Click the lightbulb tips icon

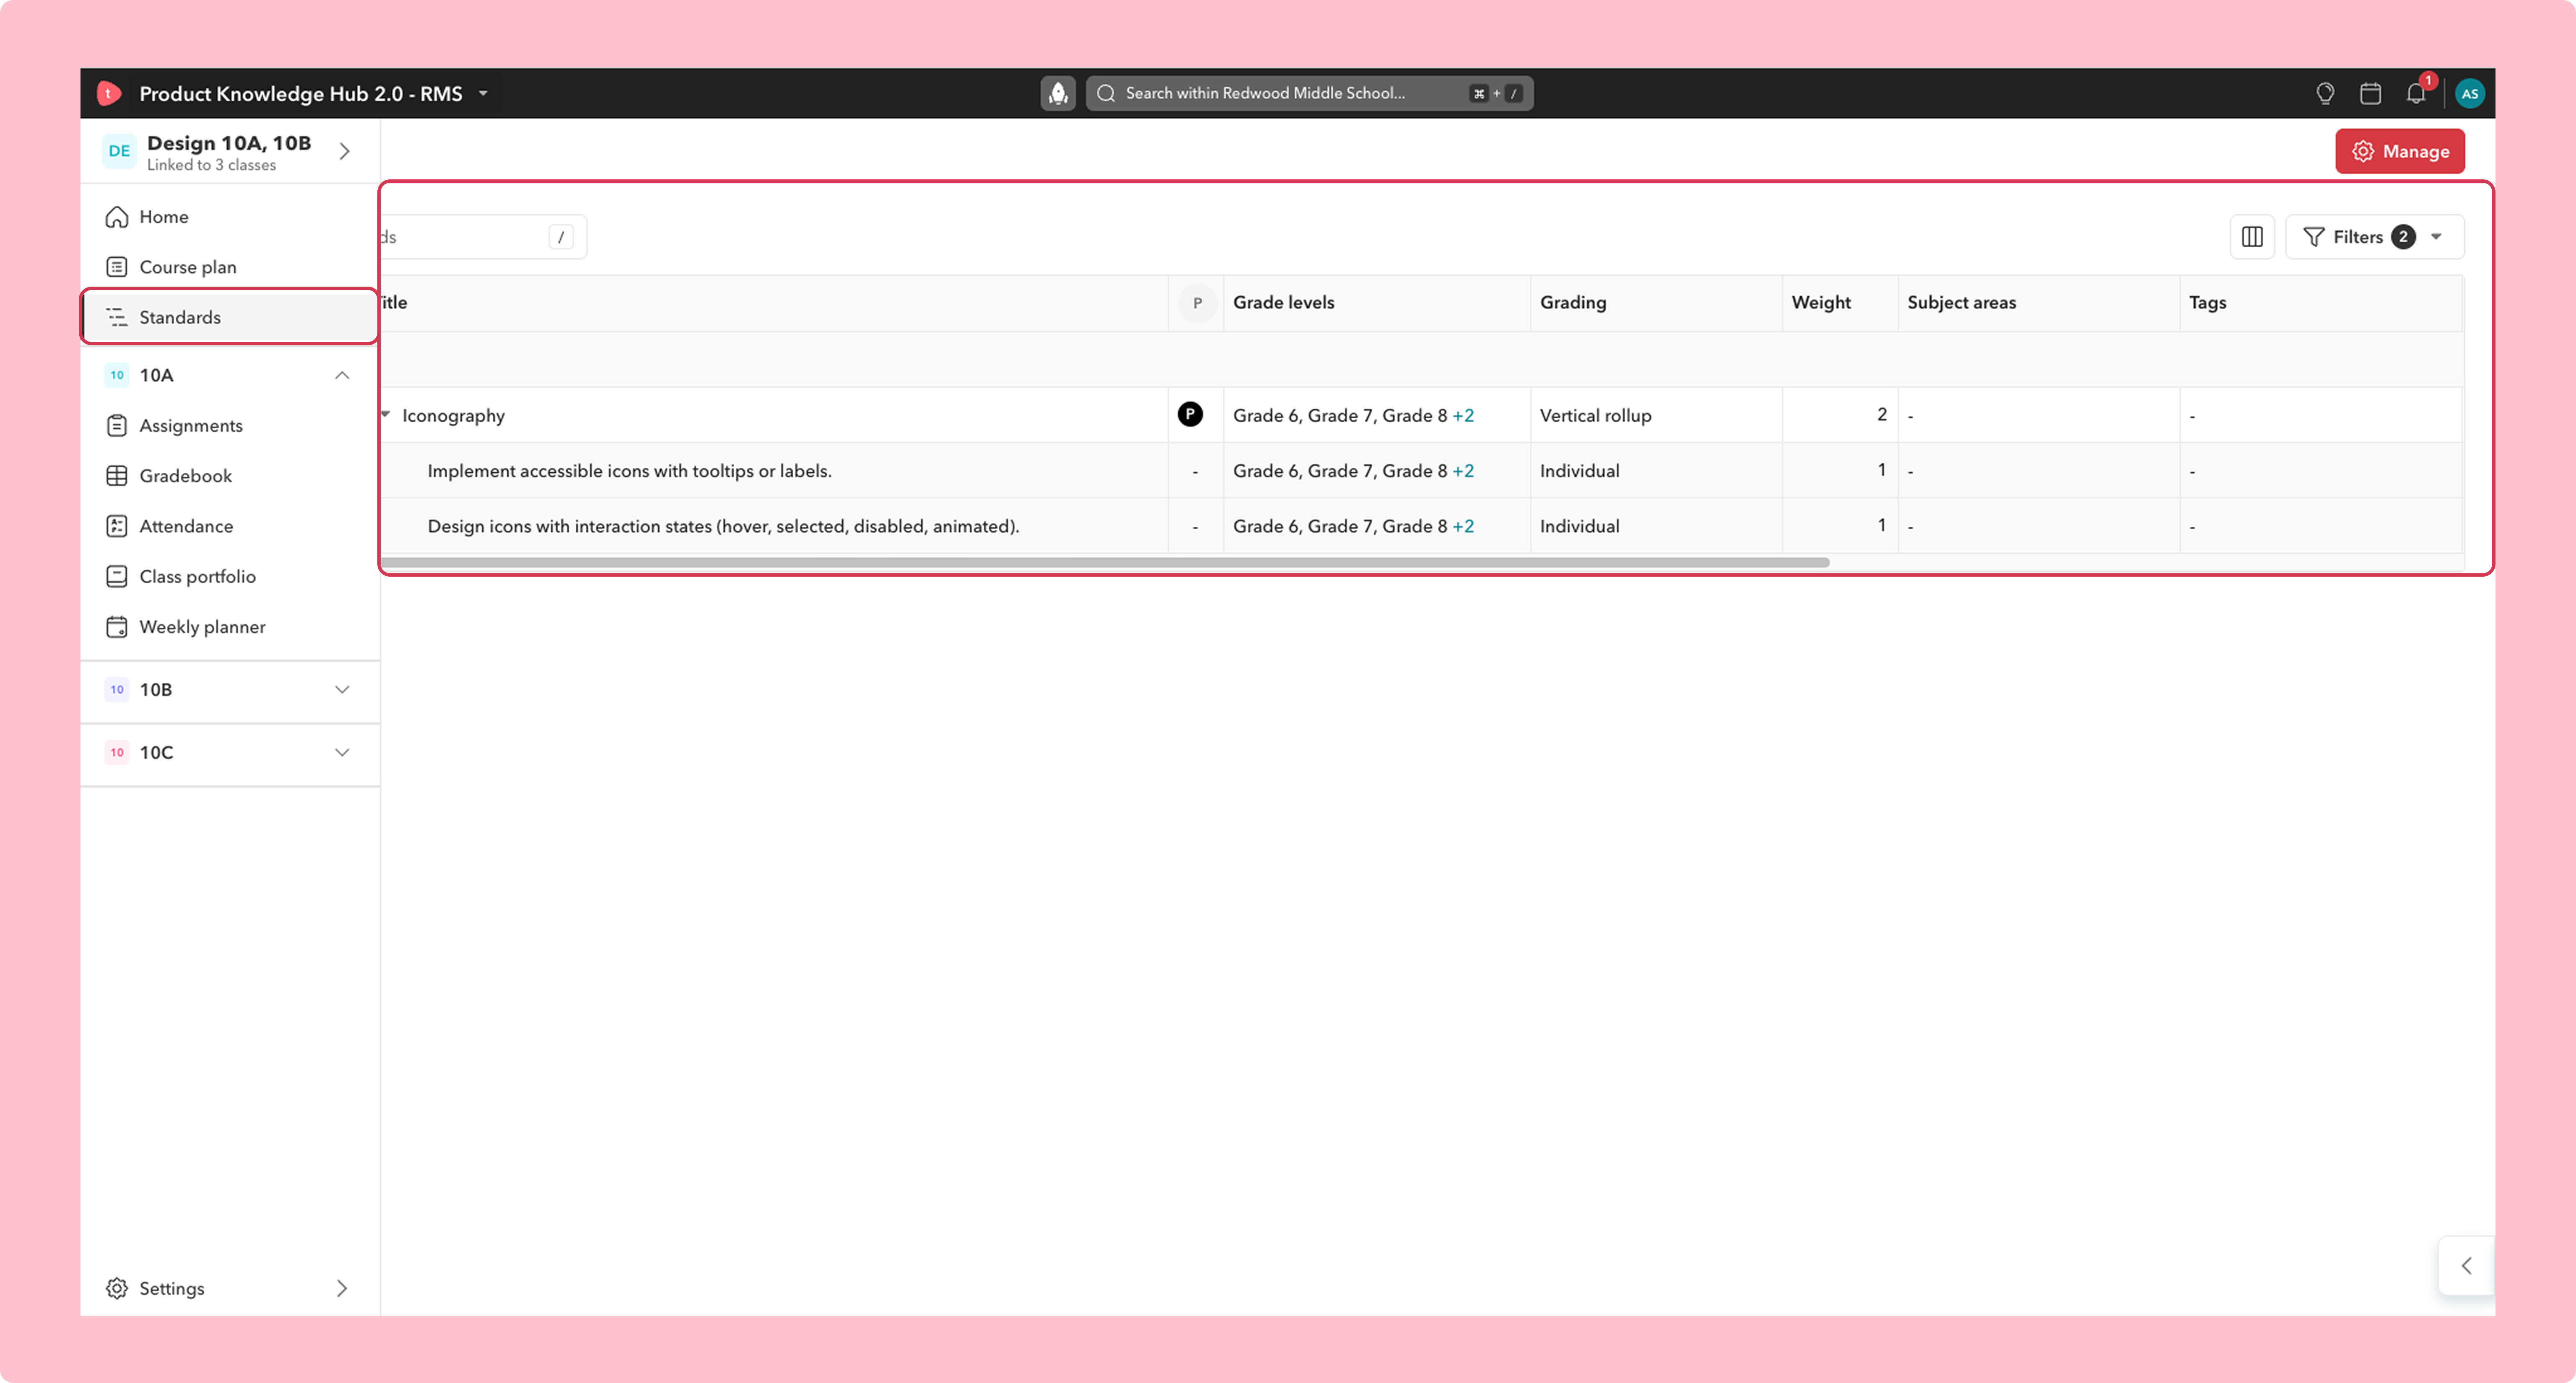(2325, 93)
